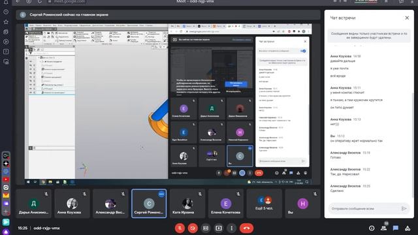
Task: Click red hang-up button inside the shared screen
Action: [x=259, y=173]
